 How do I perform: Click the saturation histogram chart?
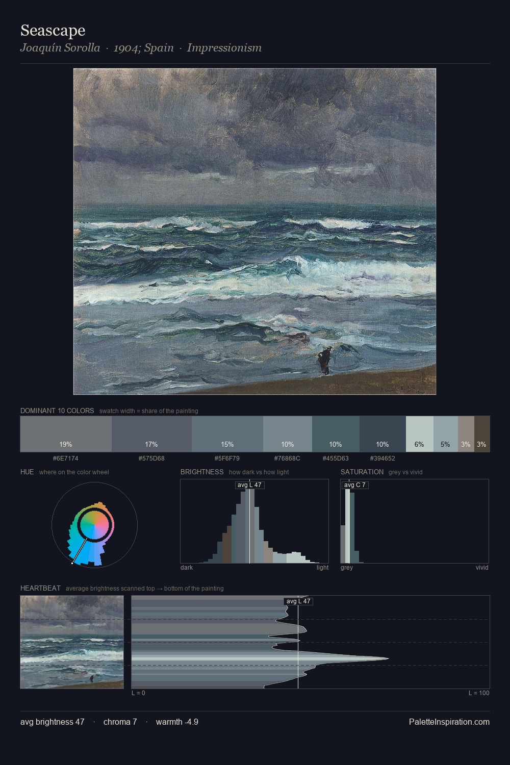click(x=415, y=521)
